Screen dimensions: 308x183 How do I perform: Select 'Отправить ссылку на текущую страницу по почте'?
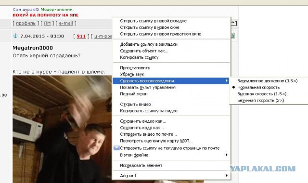(x=171, y=148)
